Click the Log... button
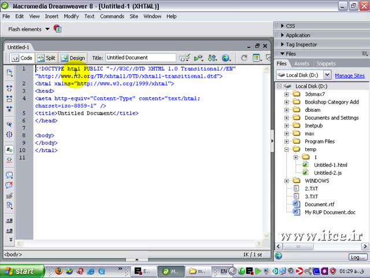This screenshot has height=278, width=370. point(358,257)
